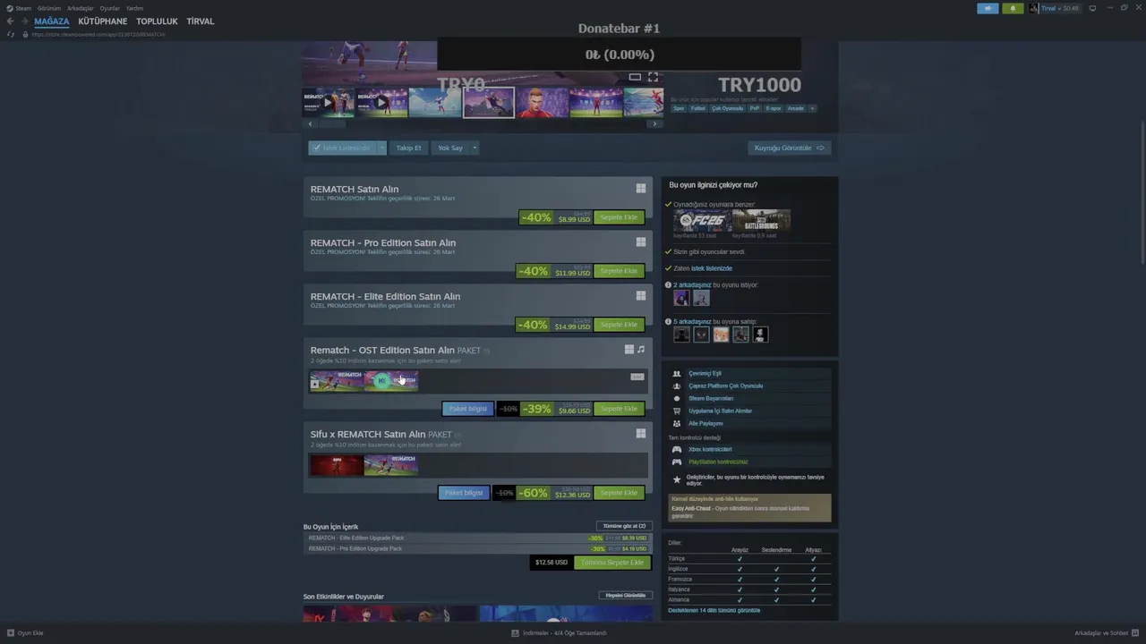Toggle the İstek Listesinde wishlist checkbox
This screenshot has height=644, width=1146.
pyautogui.click(x=342, y=148)
